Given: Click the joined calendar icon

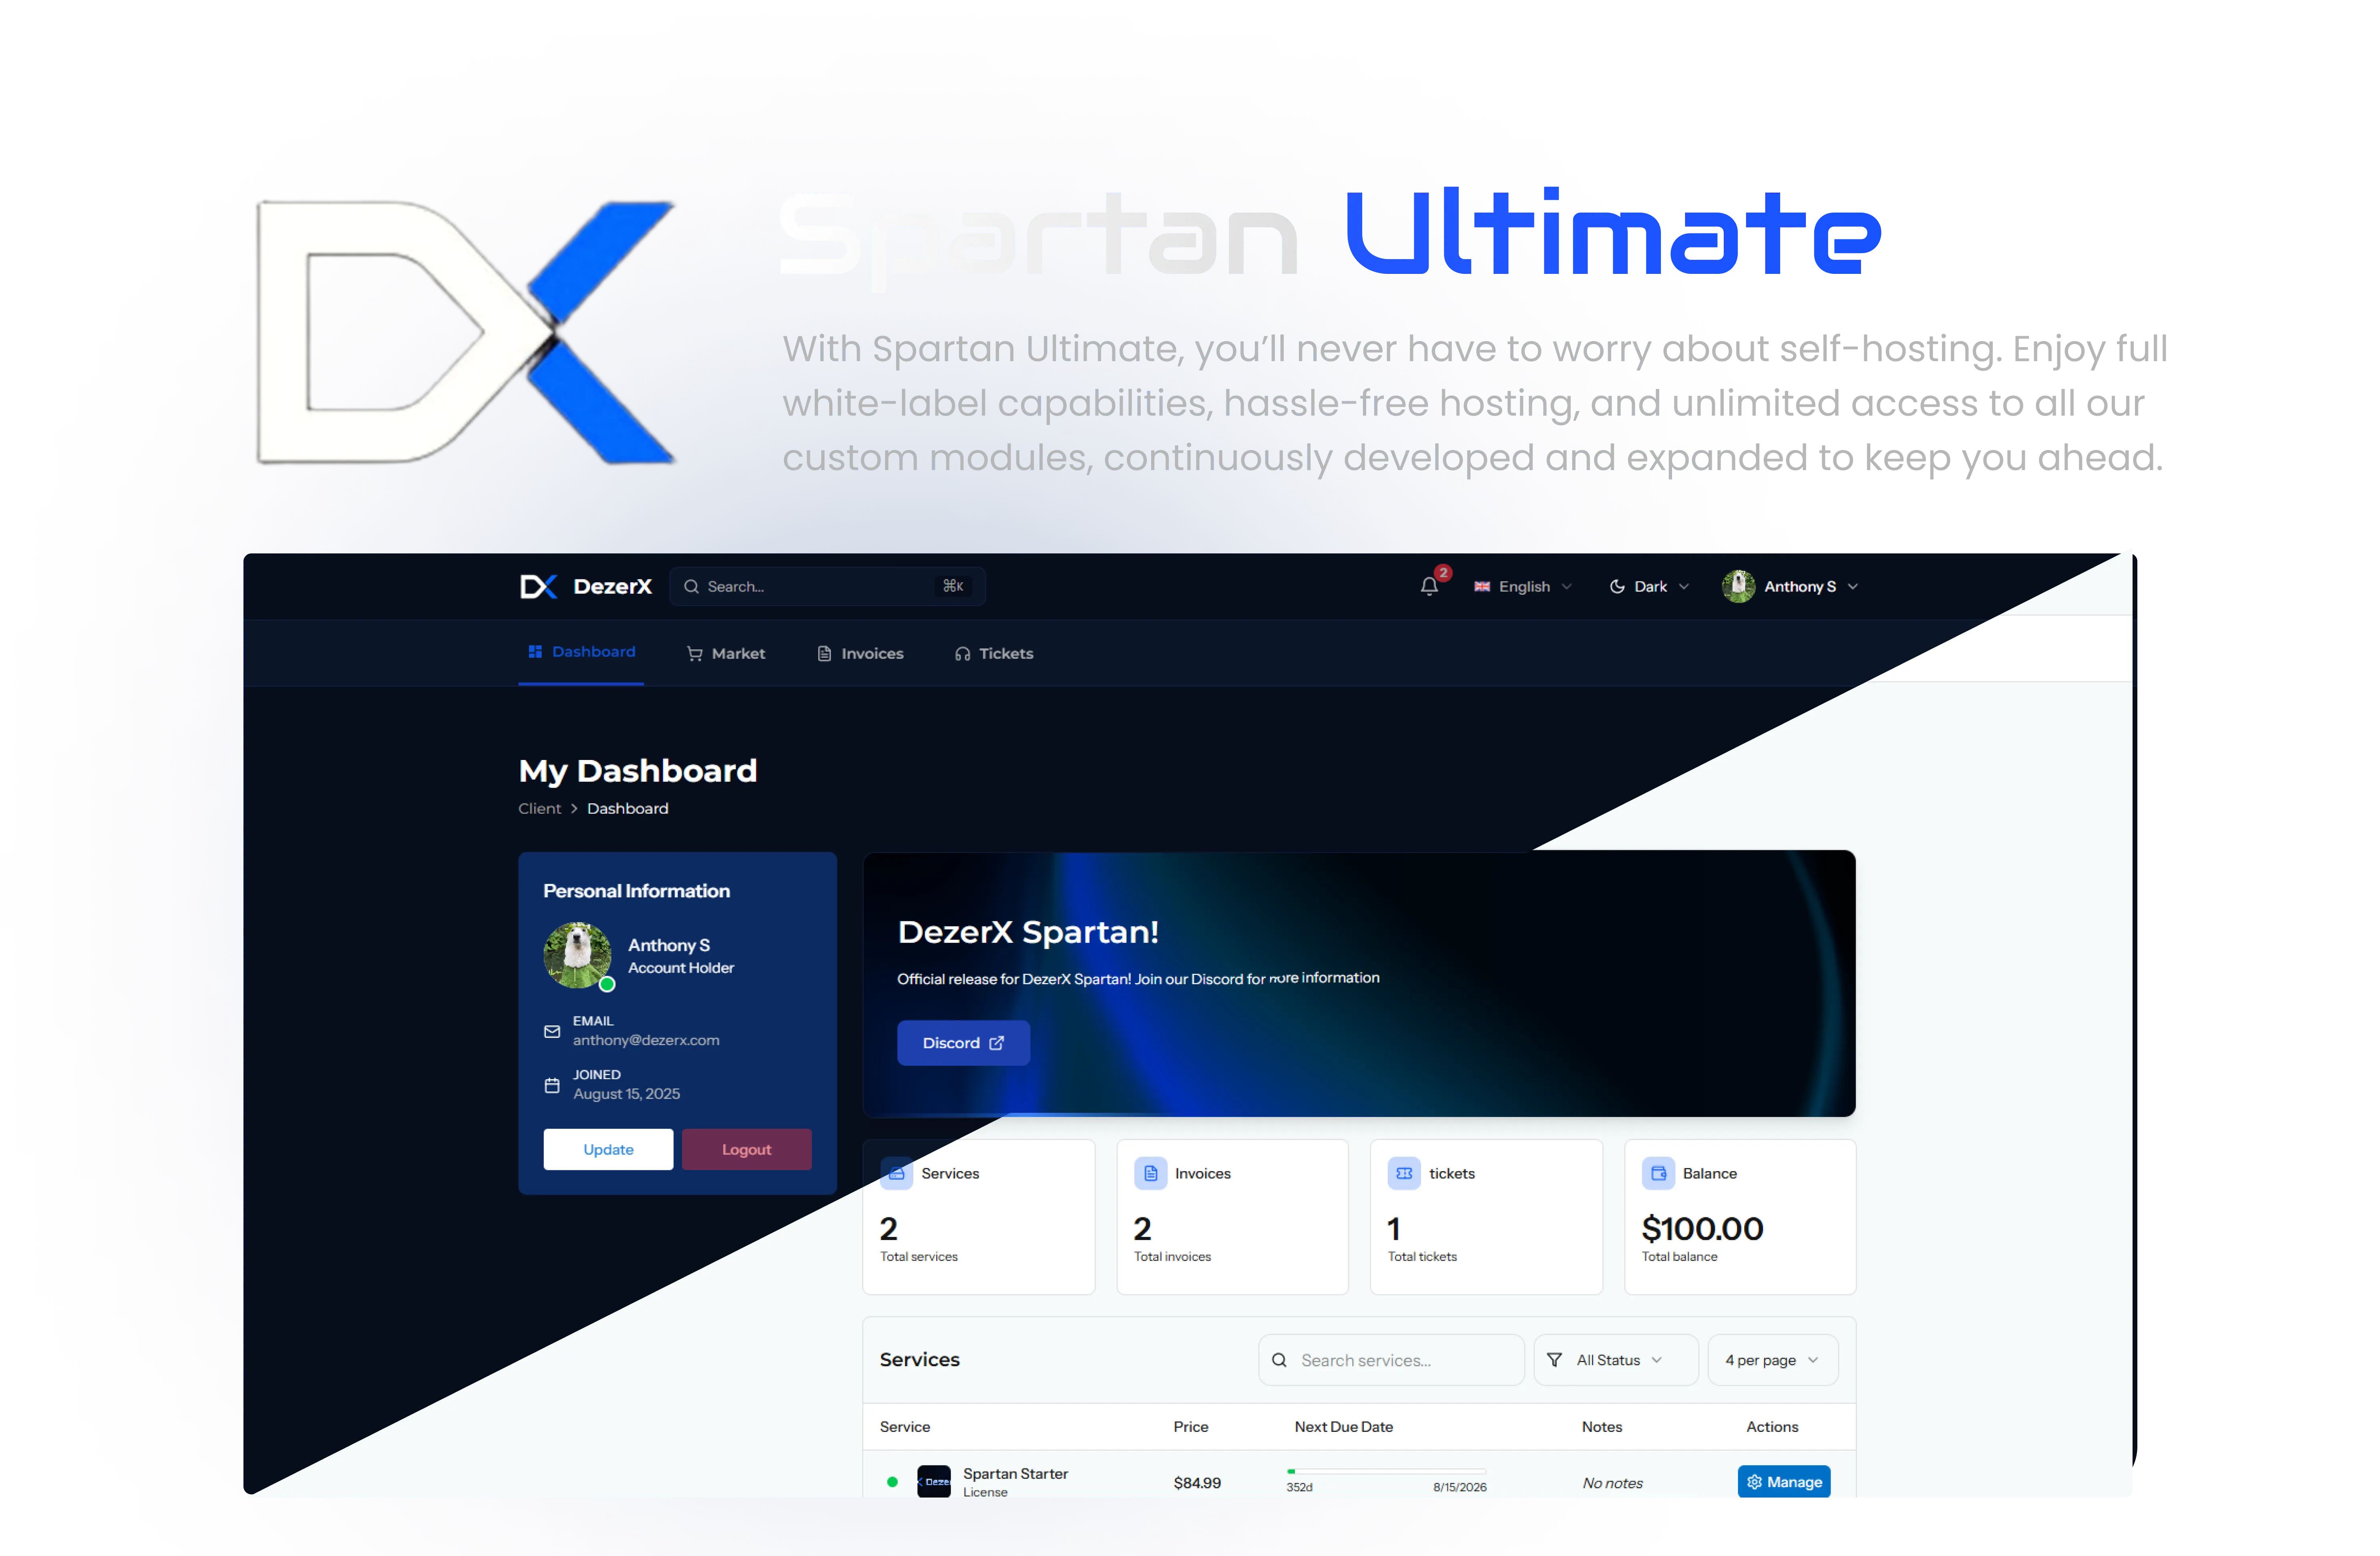Looking at the screenshot, I should click(x=552, y=1085).
